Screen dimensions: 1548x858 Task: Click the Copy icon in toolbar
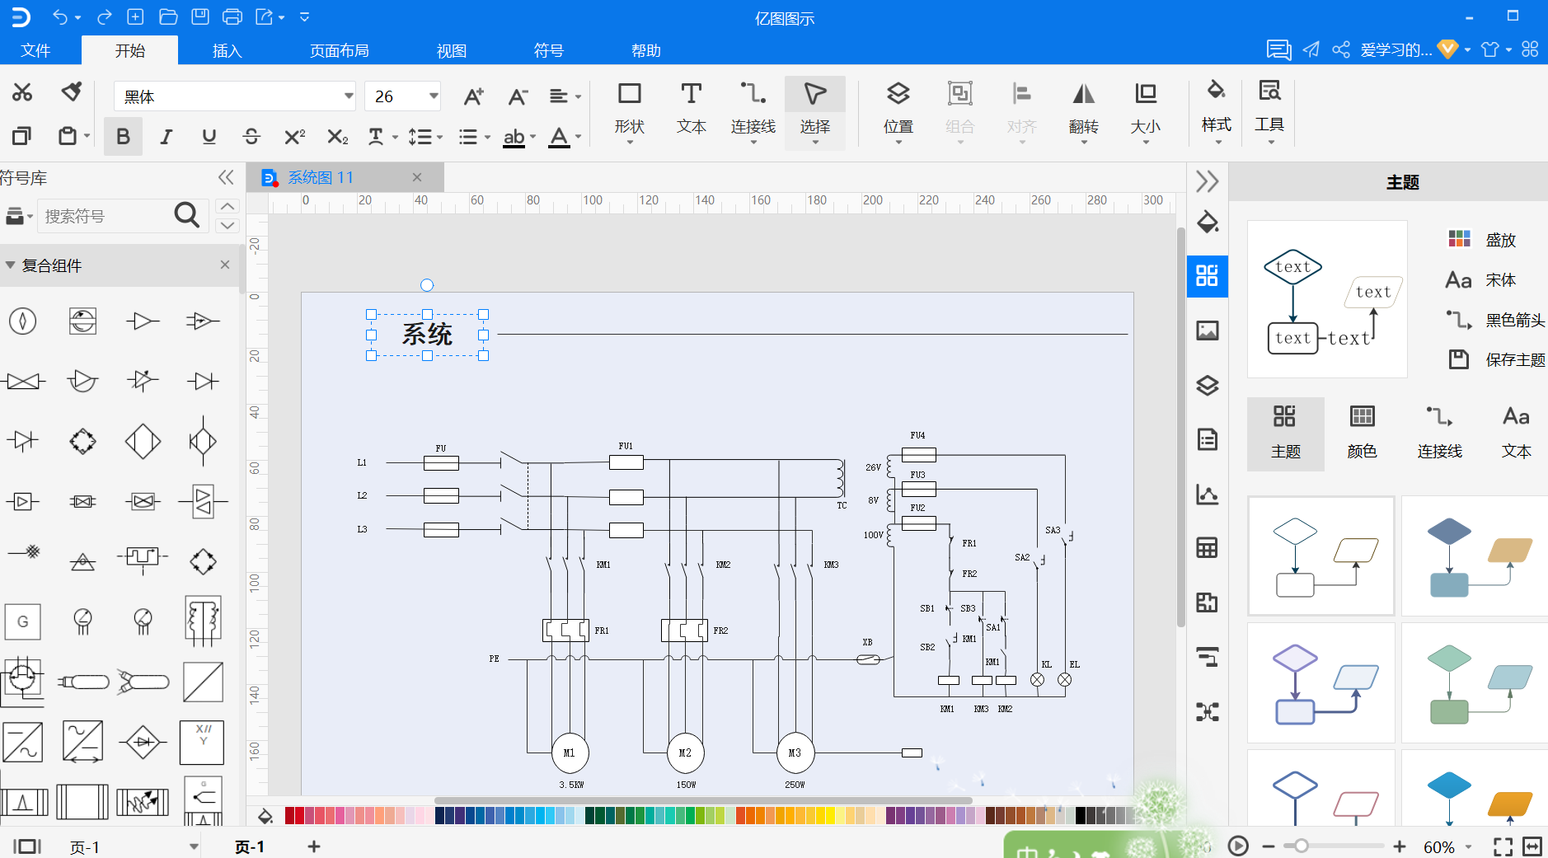pyautogui.click(x=22, y=136)
